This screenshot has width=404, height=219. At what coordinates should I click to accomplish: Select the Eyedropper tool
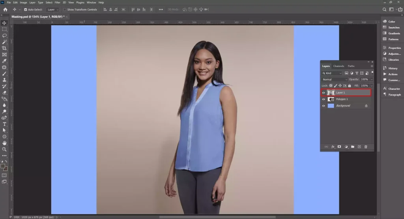tap(4, 61)
